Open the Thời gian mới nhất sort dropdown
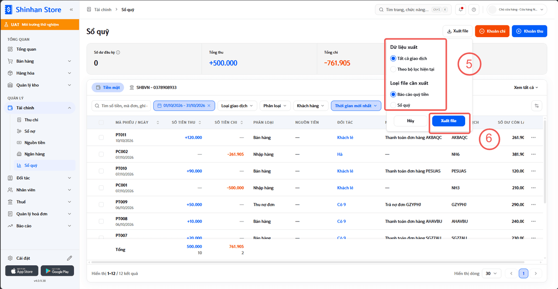The height and width of the screenshot is (289, 558). click(x=356, y=105)
